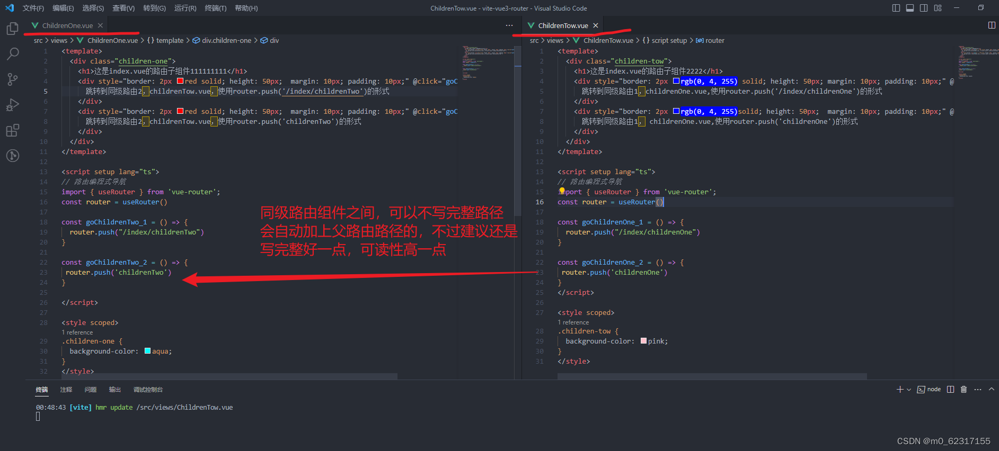Click 'div.children-one' breadcrumb item

[226, 40]
